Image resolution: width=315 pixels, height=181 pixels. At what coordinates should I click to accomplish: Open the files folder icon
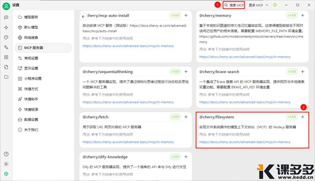point(6,77)
